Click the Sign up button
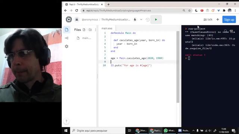239x134 pixels. click(x=229, y=19)
